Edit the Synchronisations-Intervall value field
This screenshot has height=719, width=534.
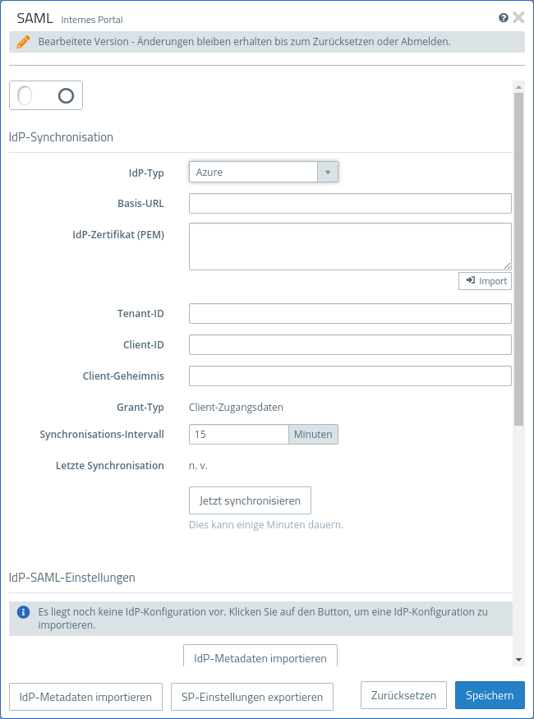238,434
